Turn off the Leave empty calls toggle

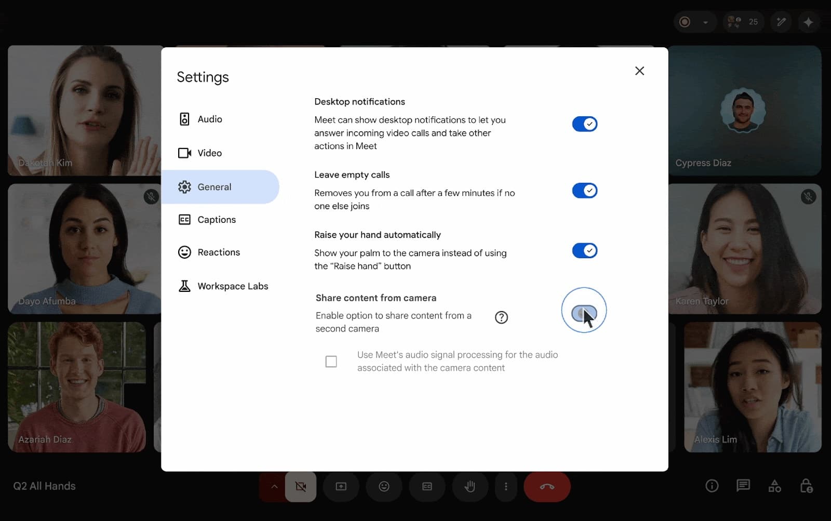point(584,190)
